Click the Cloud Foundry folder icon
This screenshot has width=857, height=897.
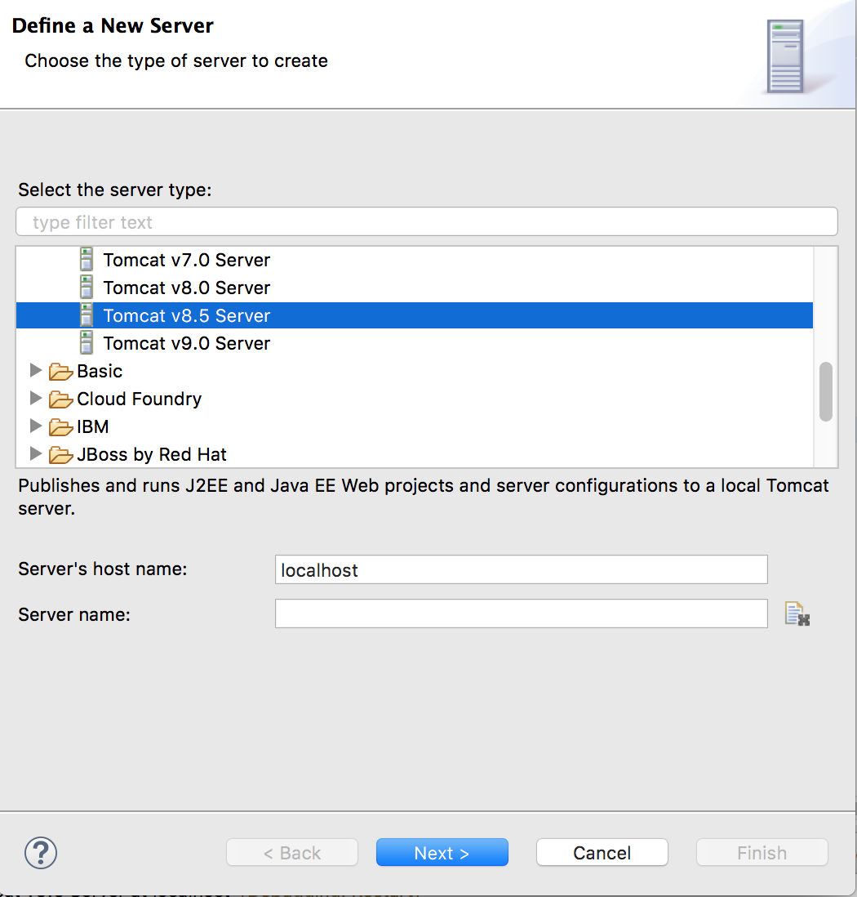(60, 399)
